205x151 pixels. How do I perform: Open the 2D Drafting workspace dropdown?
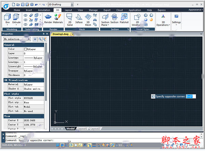(x=72, y=4)
